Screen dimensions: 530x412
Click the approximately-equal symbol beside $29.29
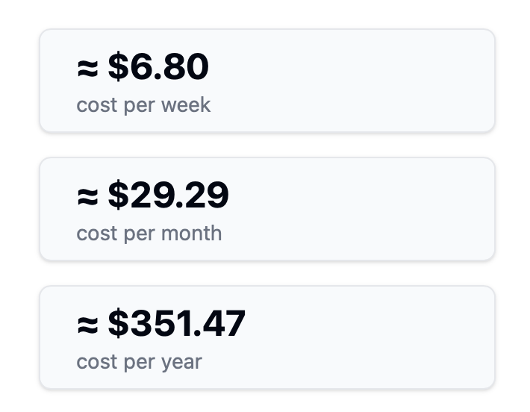point(87,196)
